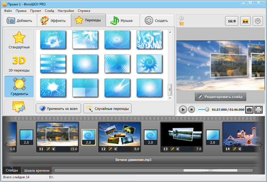Select transition between slides 12 and 13
Screen dimensions: 267x182
click(150, 137)
